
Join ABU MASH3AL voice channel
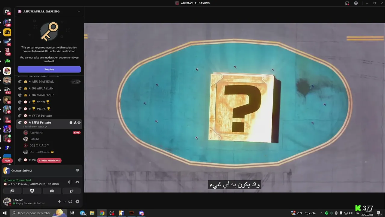[x=49, y=82]
